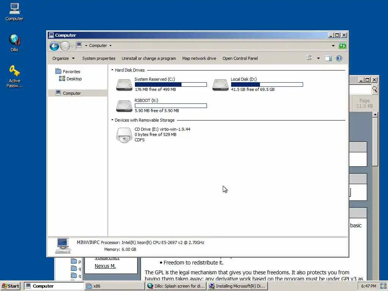Image resolution: width=388 pixels, height=291 pixels.
Task: Select the Local Disk (D:) drive icon
Action: point(221,85)
